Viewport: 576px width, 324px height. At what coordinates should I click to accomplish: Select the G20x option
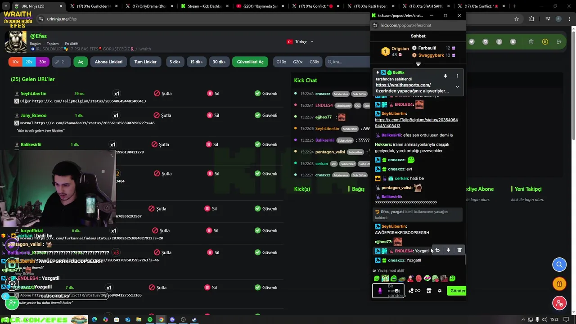tap(298, 62)
